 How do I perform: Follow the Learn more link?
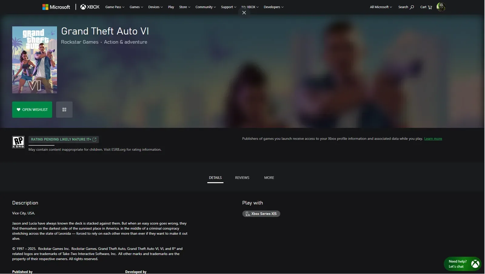point(433,139)
